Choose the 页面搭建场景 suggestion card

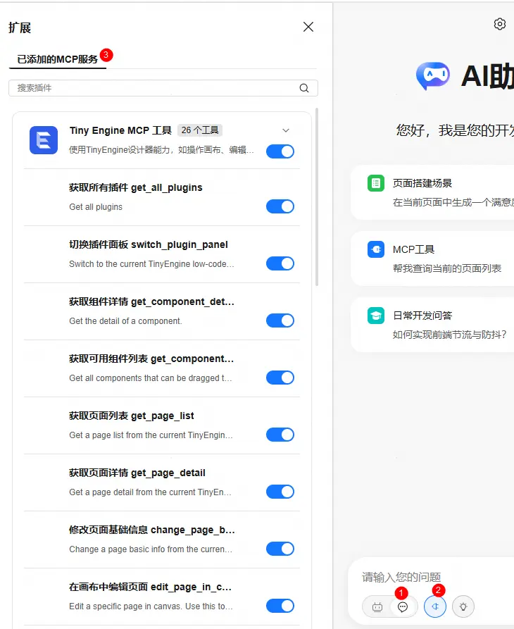pyautogui.click(x=432, y=192)
